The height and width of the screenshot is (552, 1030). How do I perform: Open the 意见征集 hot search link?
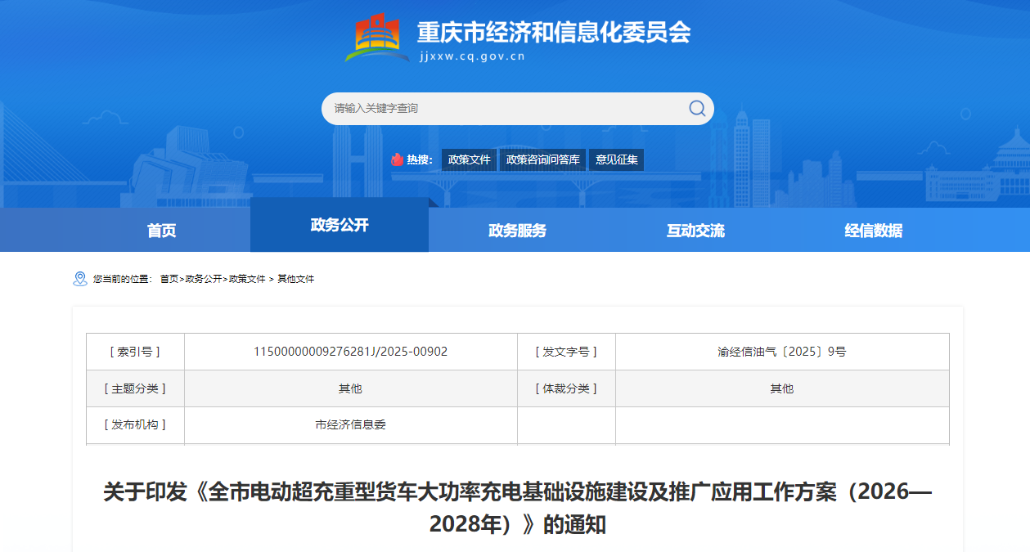click(616, 159)
